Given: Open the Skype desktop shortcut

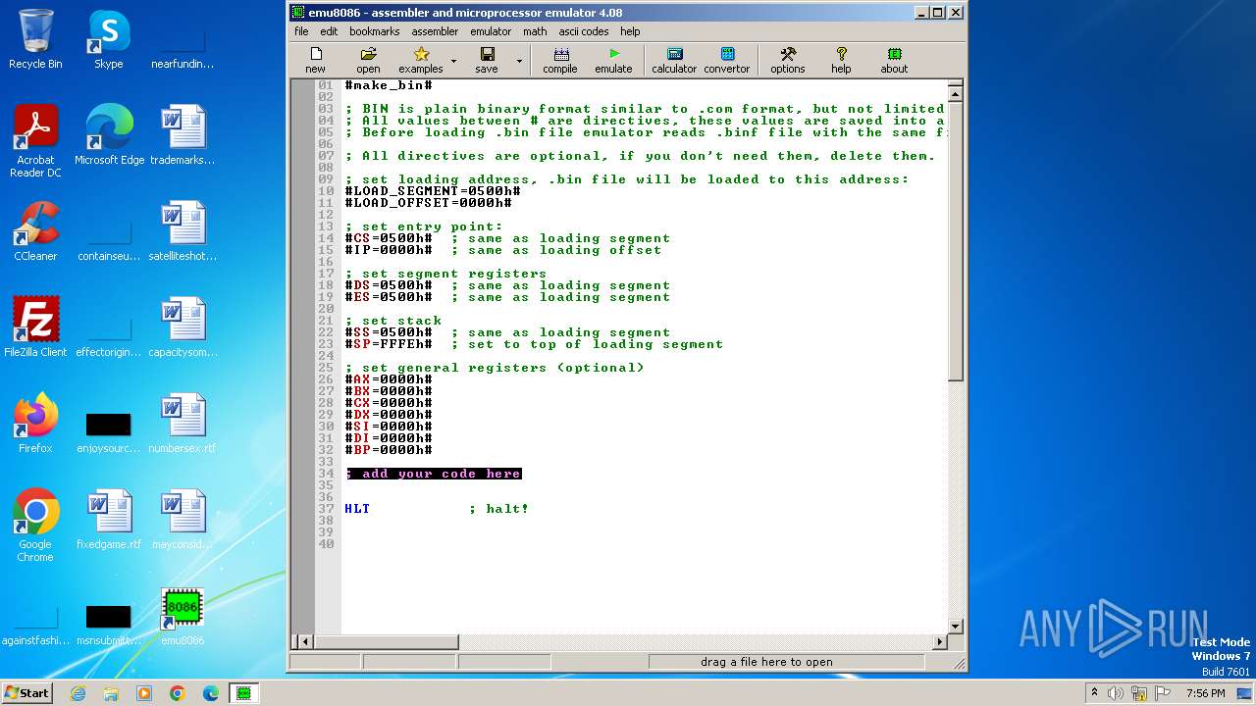Looking at the screenshot, I should (109, 39).
